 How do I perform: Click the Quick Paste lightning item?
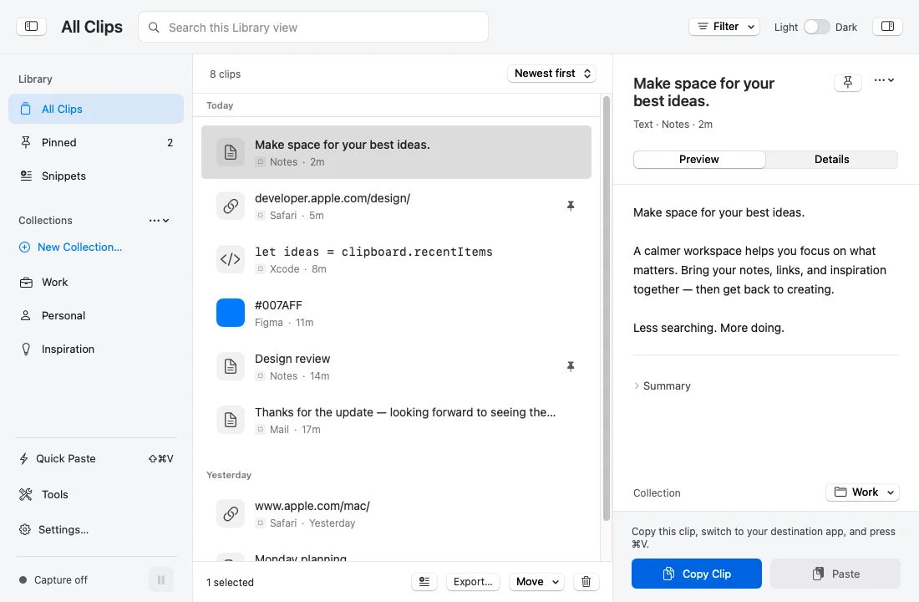point(96,458)
